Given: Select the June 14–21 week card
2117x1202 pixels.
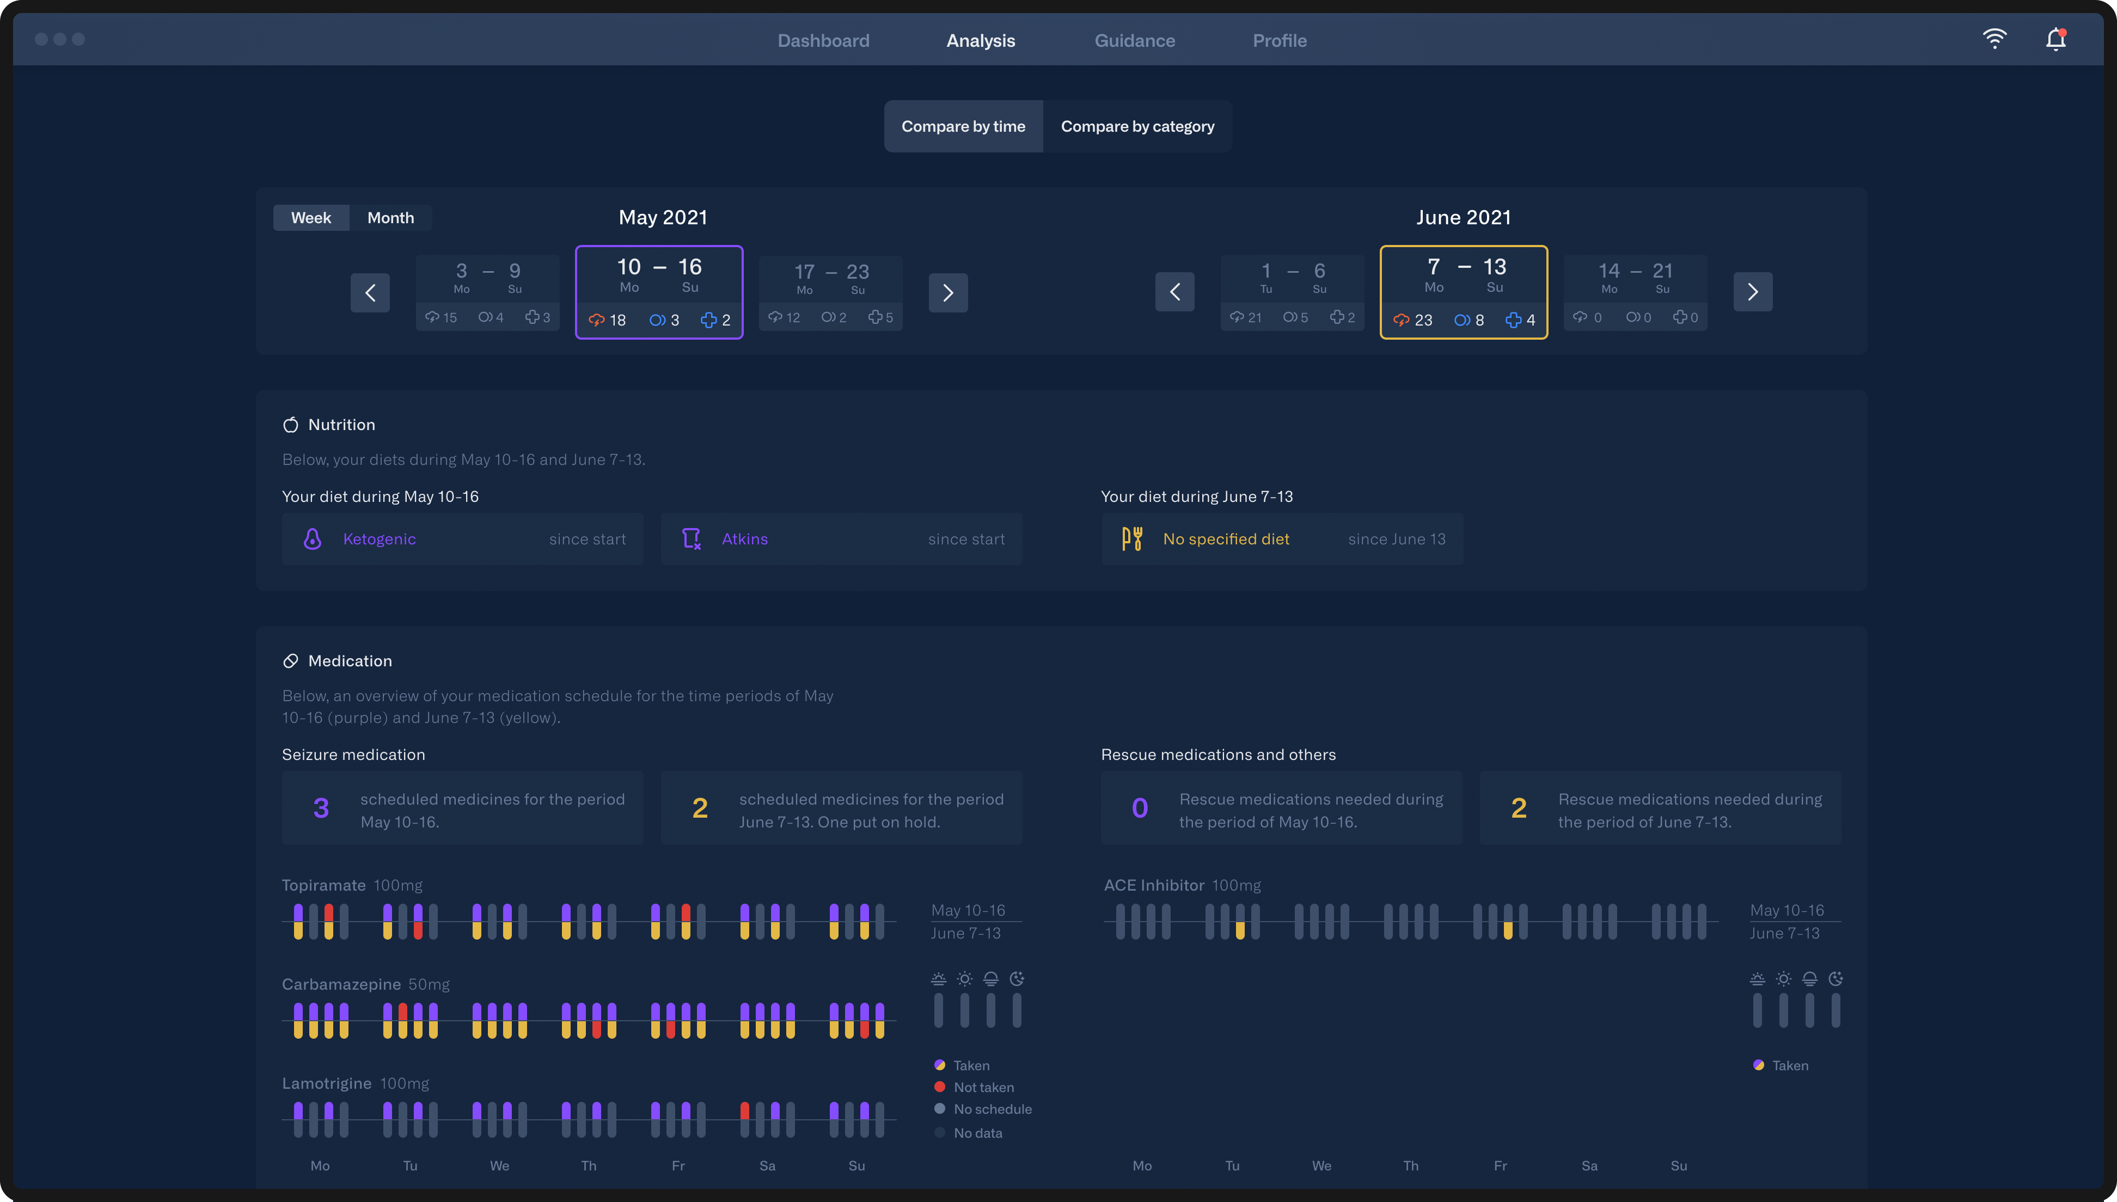Looking at the screenshot, I should (x=1636, y=293).
